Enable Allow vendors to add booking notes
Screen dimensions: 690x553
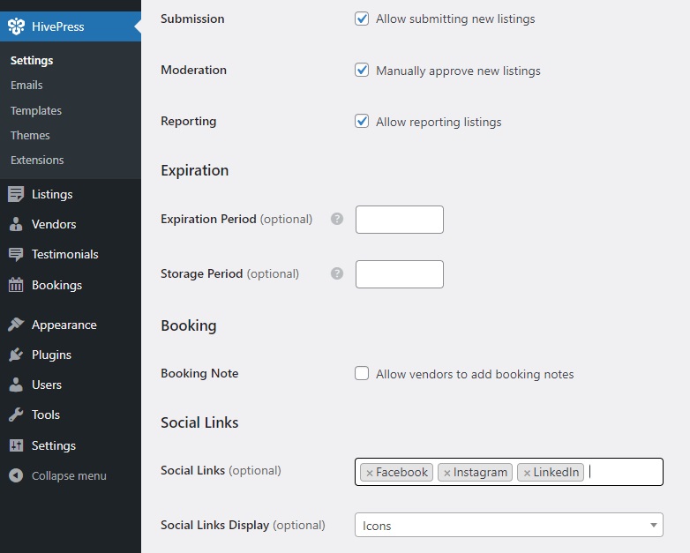click(x=362, y=373)
